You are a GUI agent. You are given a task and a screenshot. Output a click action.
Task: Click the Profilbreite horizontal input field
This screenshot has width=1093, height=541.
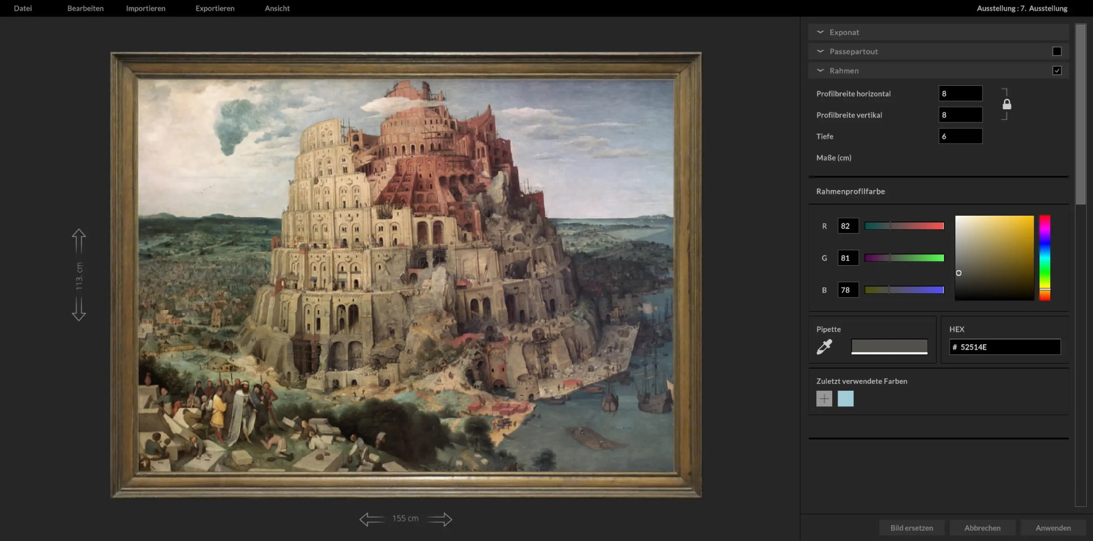[960, 93]
